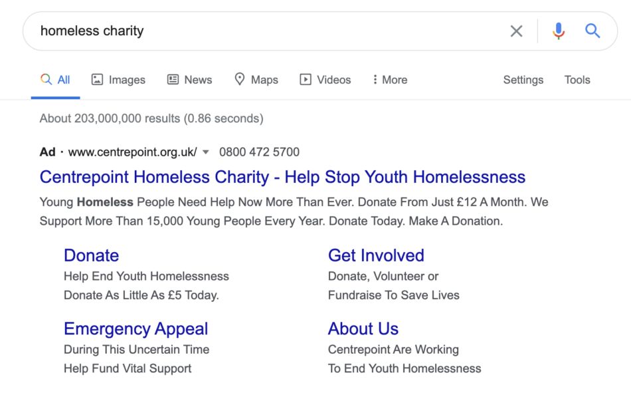
Task: Click the Maps tab pin icon
Action: pos(240,80)
